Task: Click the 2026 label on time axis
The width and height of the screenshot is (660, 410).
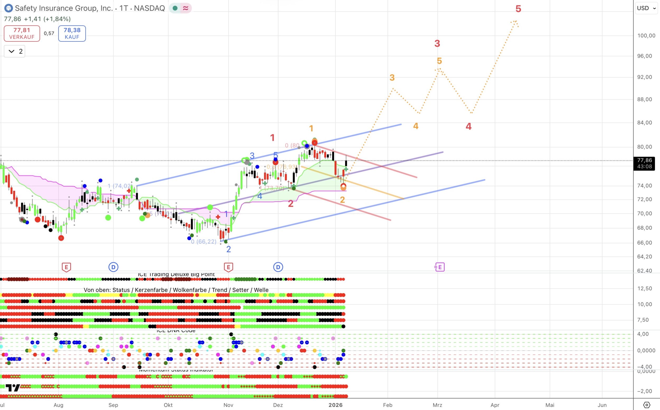Action: pyautogui.click(x=335, y=405)
